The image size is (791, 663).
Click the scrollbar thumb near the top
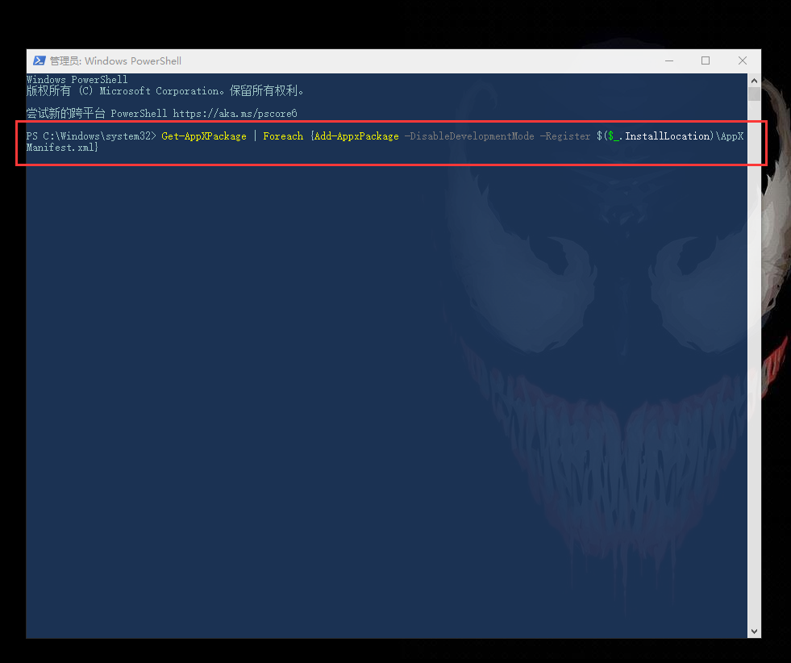(x=754, y=93)
